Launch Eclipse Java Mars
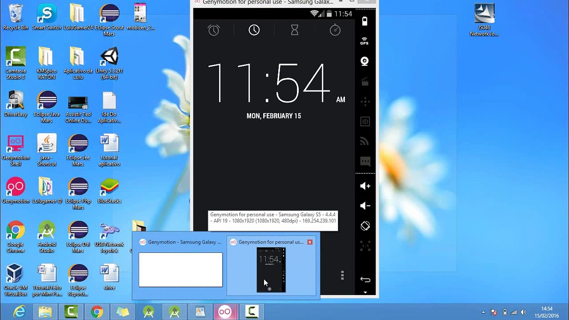Screen dimensions: 569x320 [x=47, y=107]
